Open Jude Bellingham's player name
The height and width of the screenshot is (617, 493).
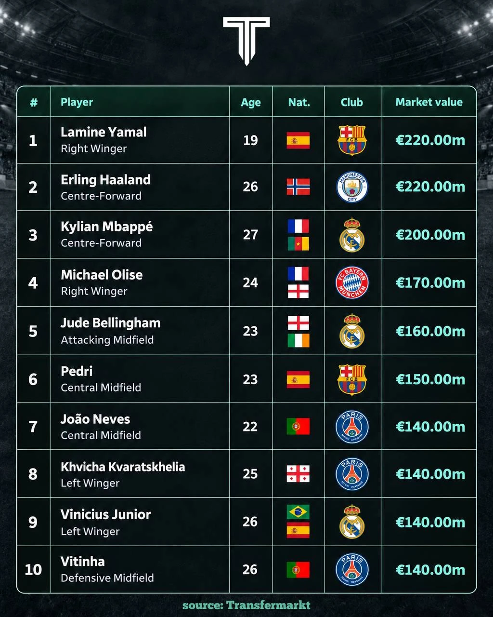[110, 323]
